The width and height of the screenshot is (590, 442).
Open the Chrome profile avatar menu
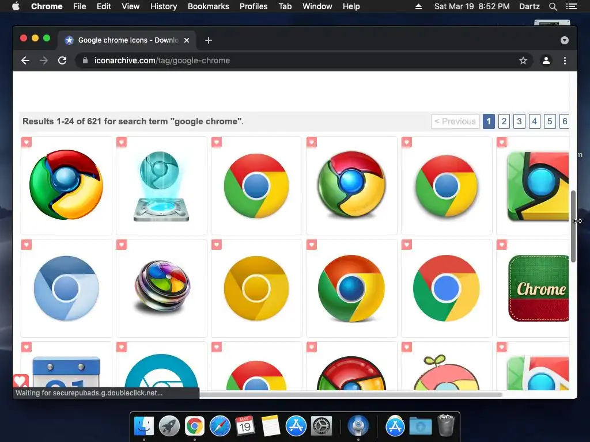coord(546,60)
